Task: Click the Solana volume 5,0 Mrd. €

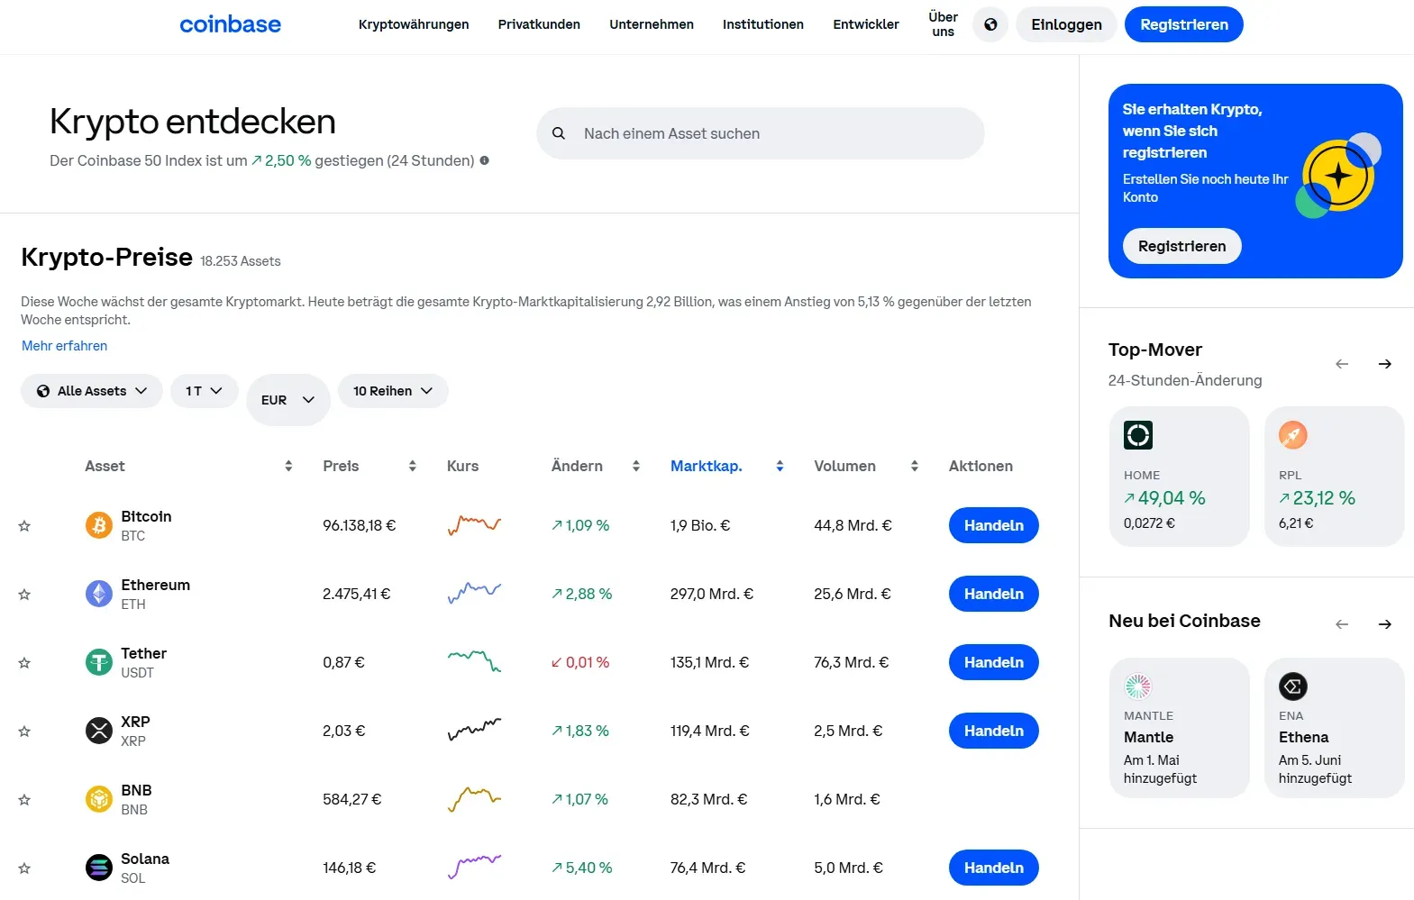Action: (848, 868)
